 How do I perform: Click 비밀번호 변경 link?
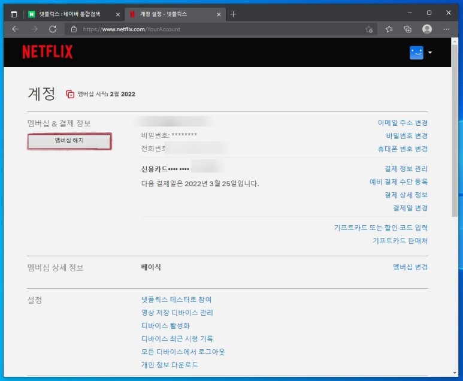(x=407, y=136)
